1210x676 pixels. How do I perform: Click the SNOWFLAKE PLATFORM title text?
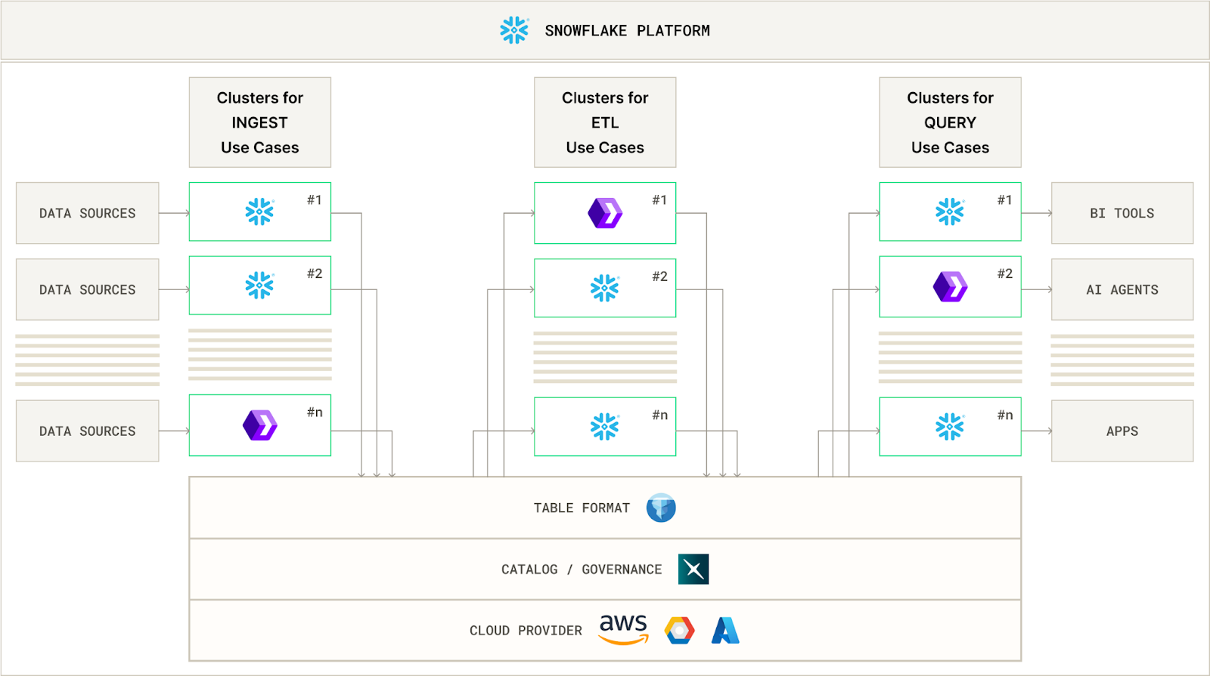tap(628, 31)
